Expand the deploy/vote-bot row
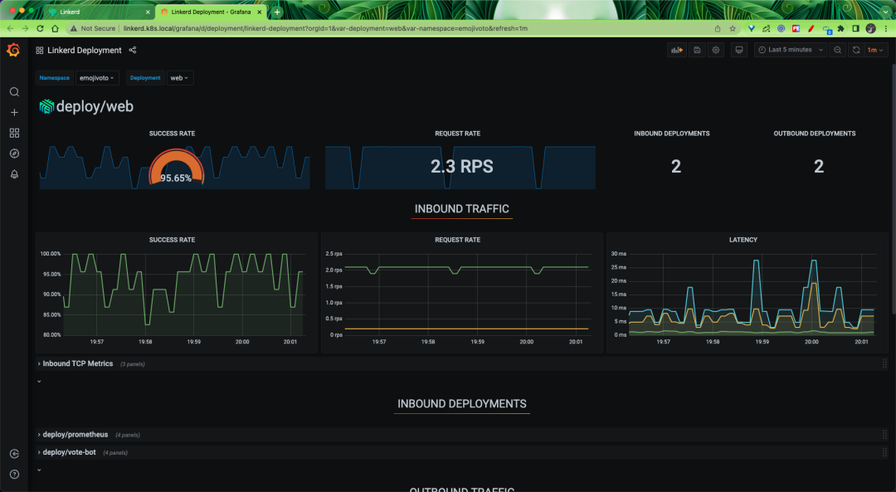This screenshot has width=896, height=492. pyautogui.click(x=69, y=452)
